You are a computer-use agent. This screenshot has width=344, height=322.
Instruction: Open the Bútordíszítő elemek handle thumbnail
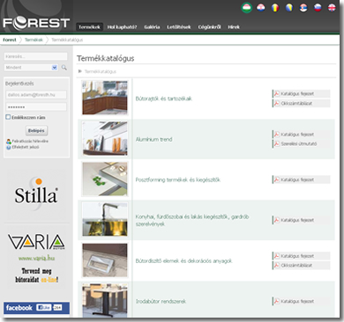(105, 260)
